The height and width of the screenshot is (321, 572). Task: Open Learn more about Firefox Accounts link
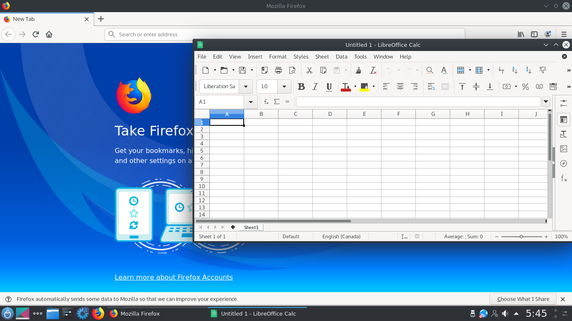(x=174, y=277)
